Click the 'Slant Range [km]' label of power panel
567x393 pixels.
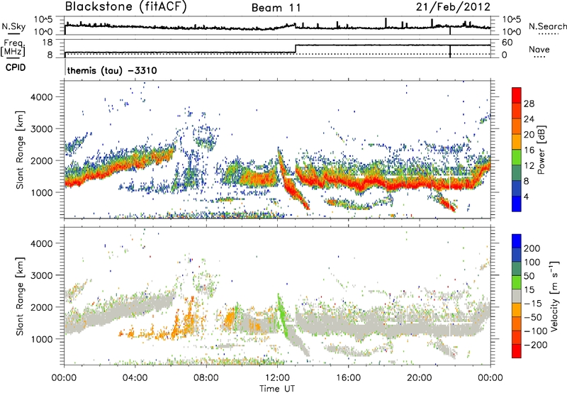coord(21,150)
